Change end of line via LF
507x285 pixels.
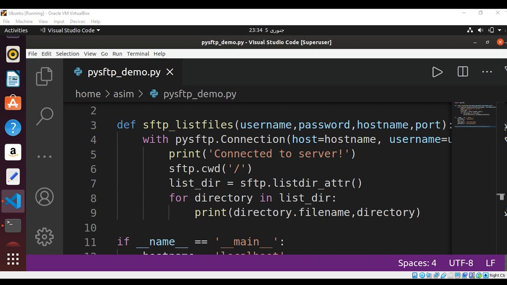[x=490, y=263]
